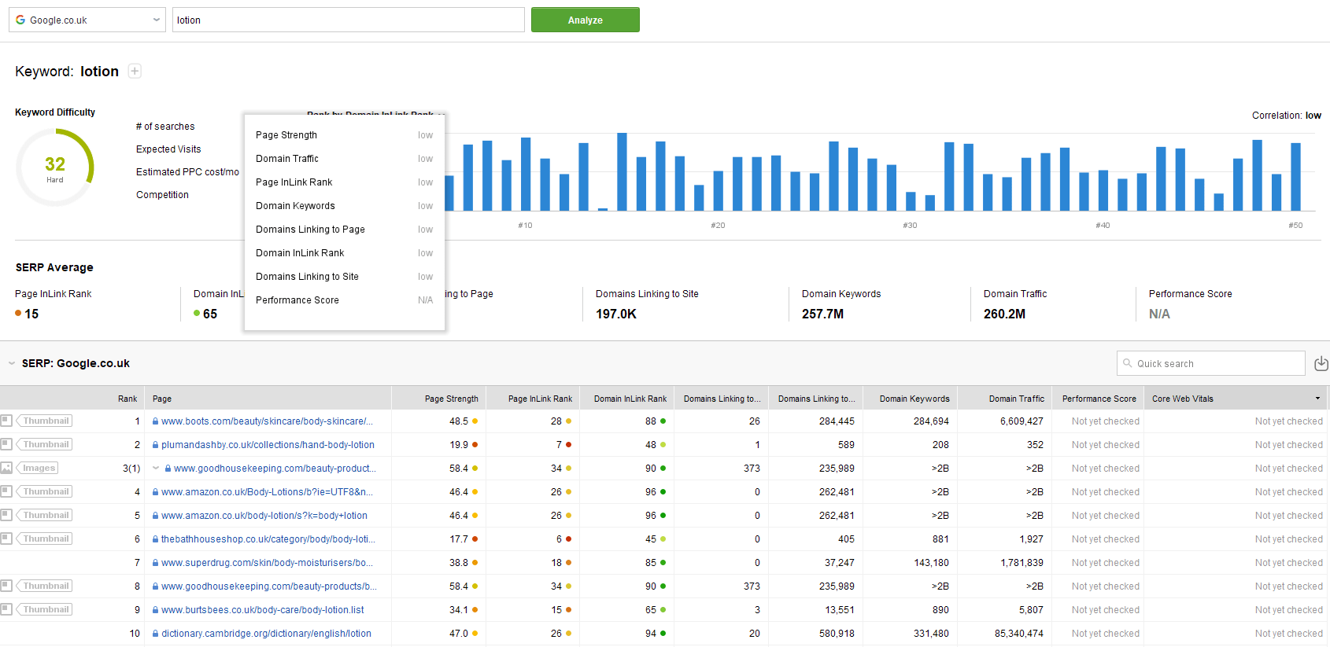Select Domain Traffic in the correlation menu

tap(345, 159)
